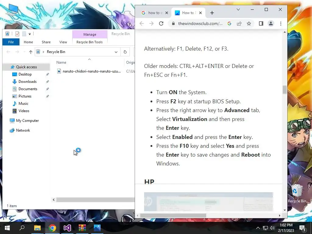Click the Chrome URL address bar
Image resolution: width=312 pixels, height=234 pixels.
pos(200,23)
